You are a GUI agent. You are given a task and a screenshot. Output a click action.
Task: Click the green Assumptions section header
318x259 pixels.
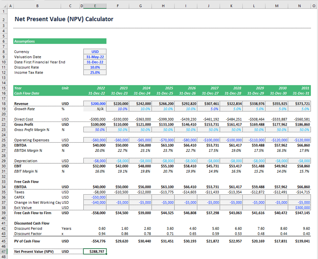point(60,41)
